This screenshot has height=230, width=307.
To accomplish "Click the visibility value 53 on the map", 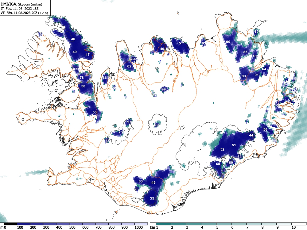I will pos(95,112).
